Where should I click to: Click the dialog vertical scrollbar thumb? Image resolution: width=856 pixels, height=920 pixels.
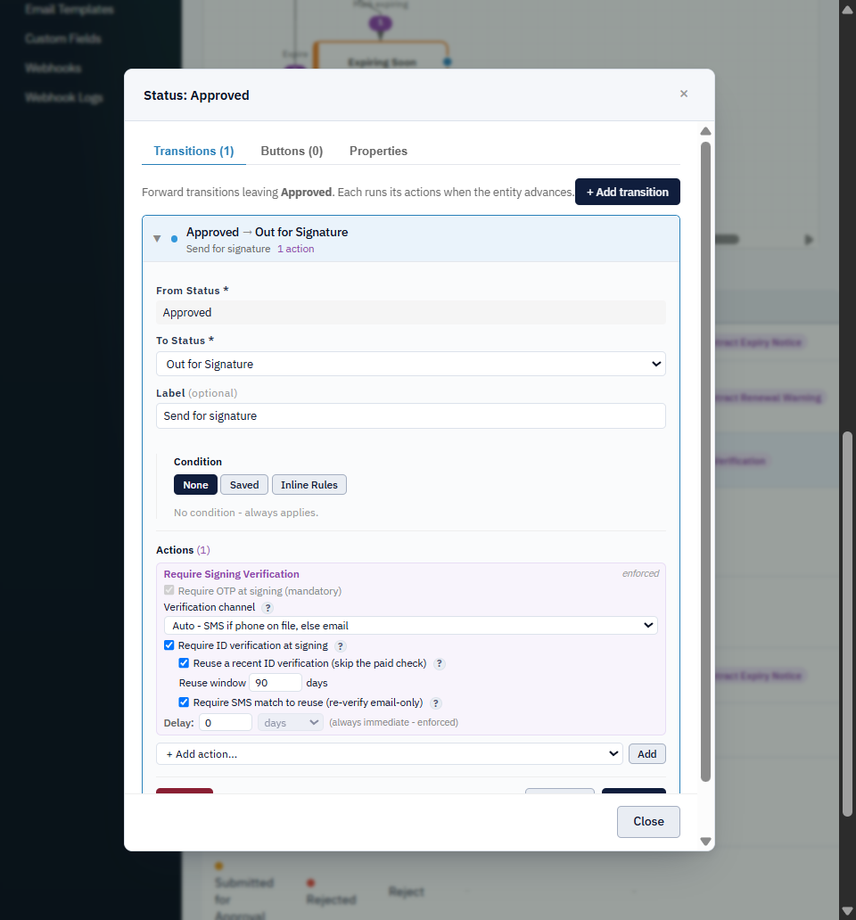tap(706, 462)
